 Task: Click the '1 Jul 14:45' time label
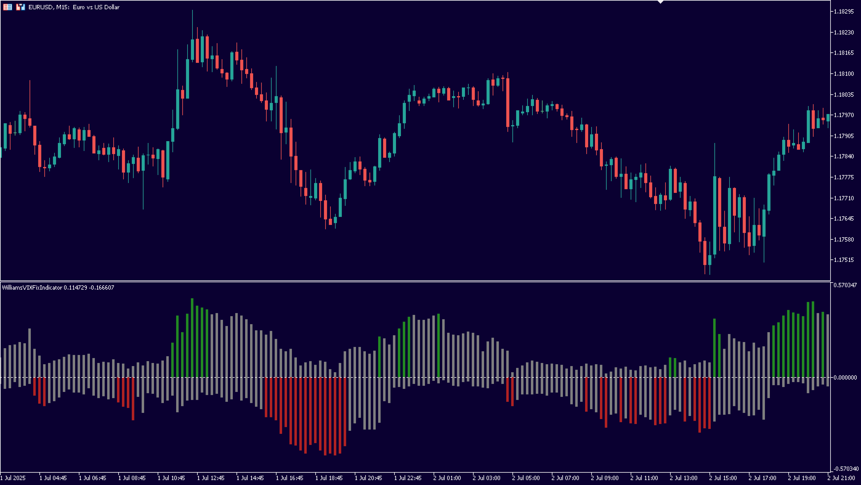[x=250, y=478]
